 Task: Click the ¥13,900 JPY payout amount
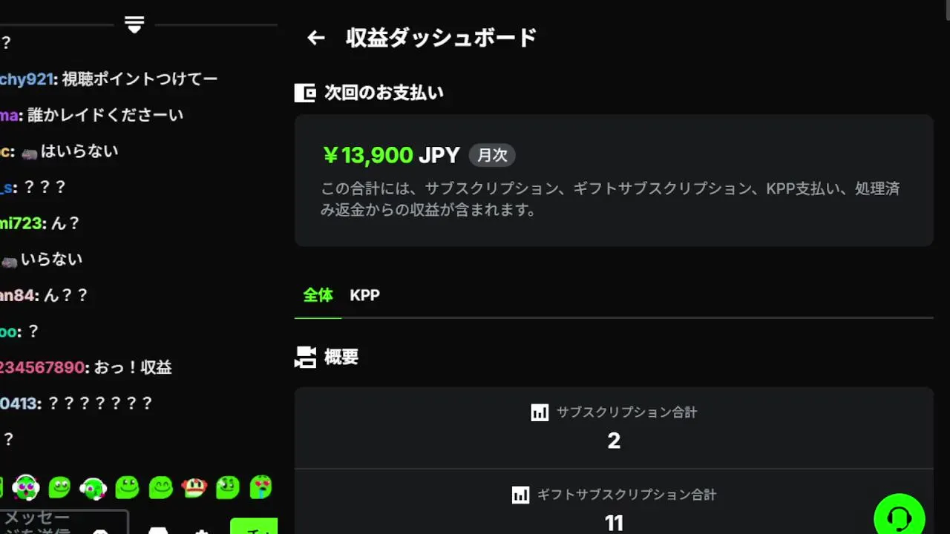[x=390, y=155]
